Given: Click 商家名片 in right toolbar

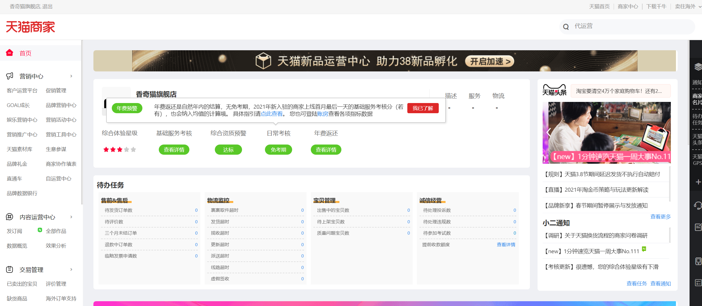Looking at the screenshot, I should 697,99.
